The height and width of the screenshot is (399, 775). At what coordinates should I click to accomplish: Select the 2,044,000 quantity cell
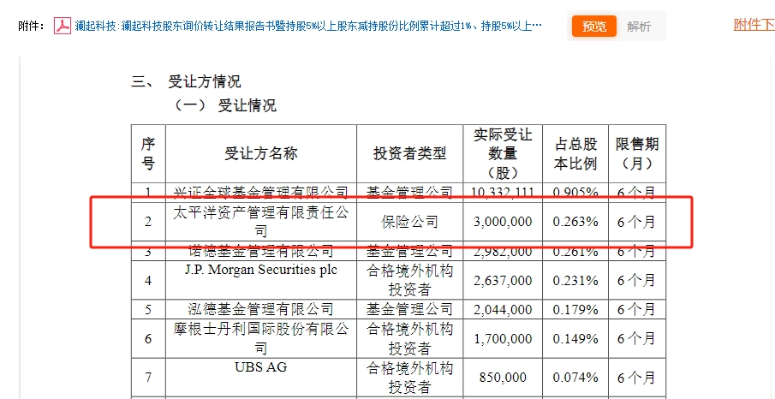(x=503, y=309)
